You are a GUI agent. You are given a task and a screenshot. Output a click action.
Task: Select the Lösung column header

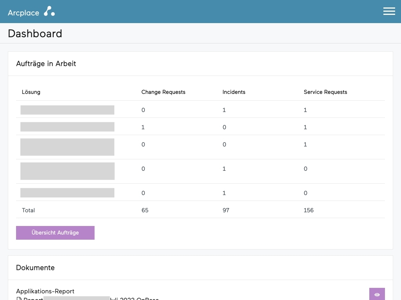click(x=31, y=92)
